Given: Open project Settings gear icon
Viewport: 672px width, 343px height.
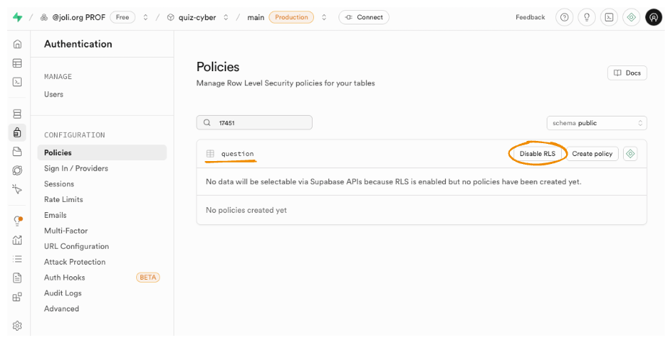Looking at the screenshot, I should [17, 326].
